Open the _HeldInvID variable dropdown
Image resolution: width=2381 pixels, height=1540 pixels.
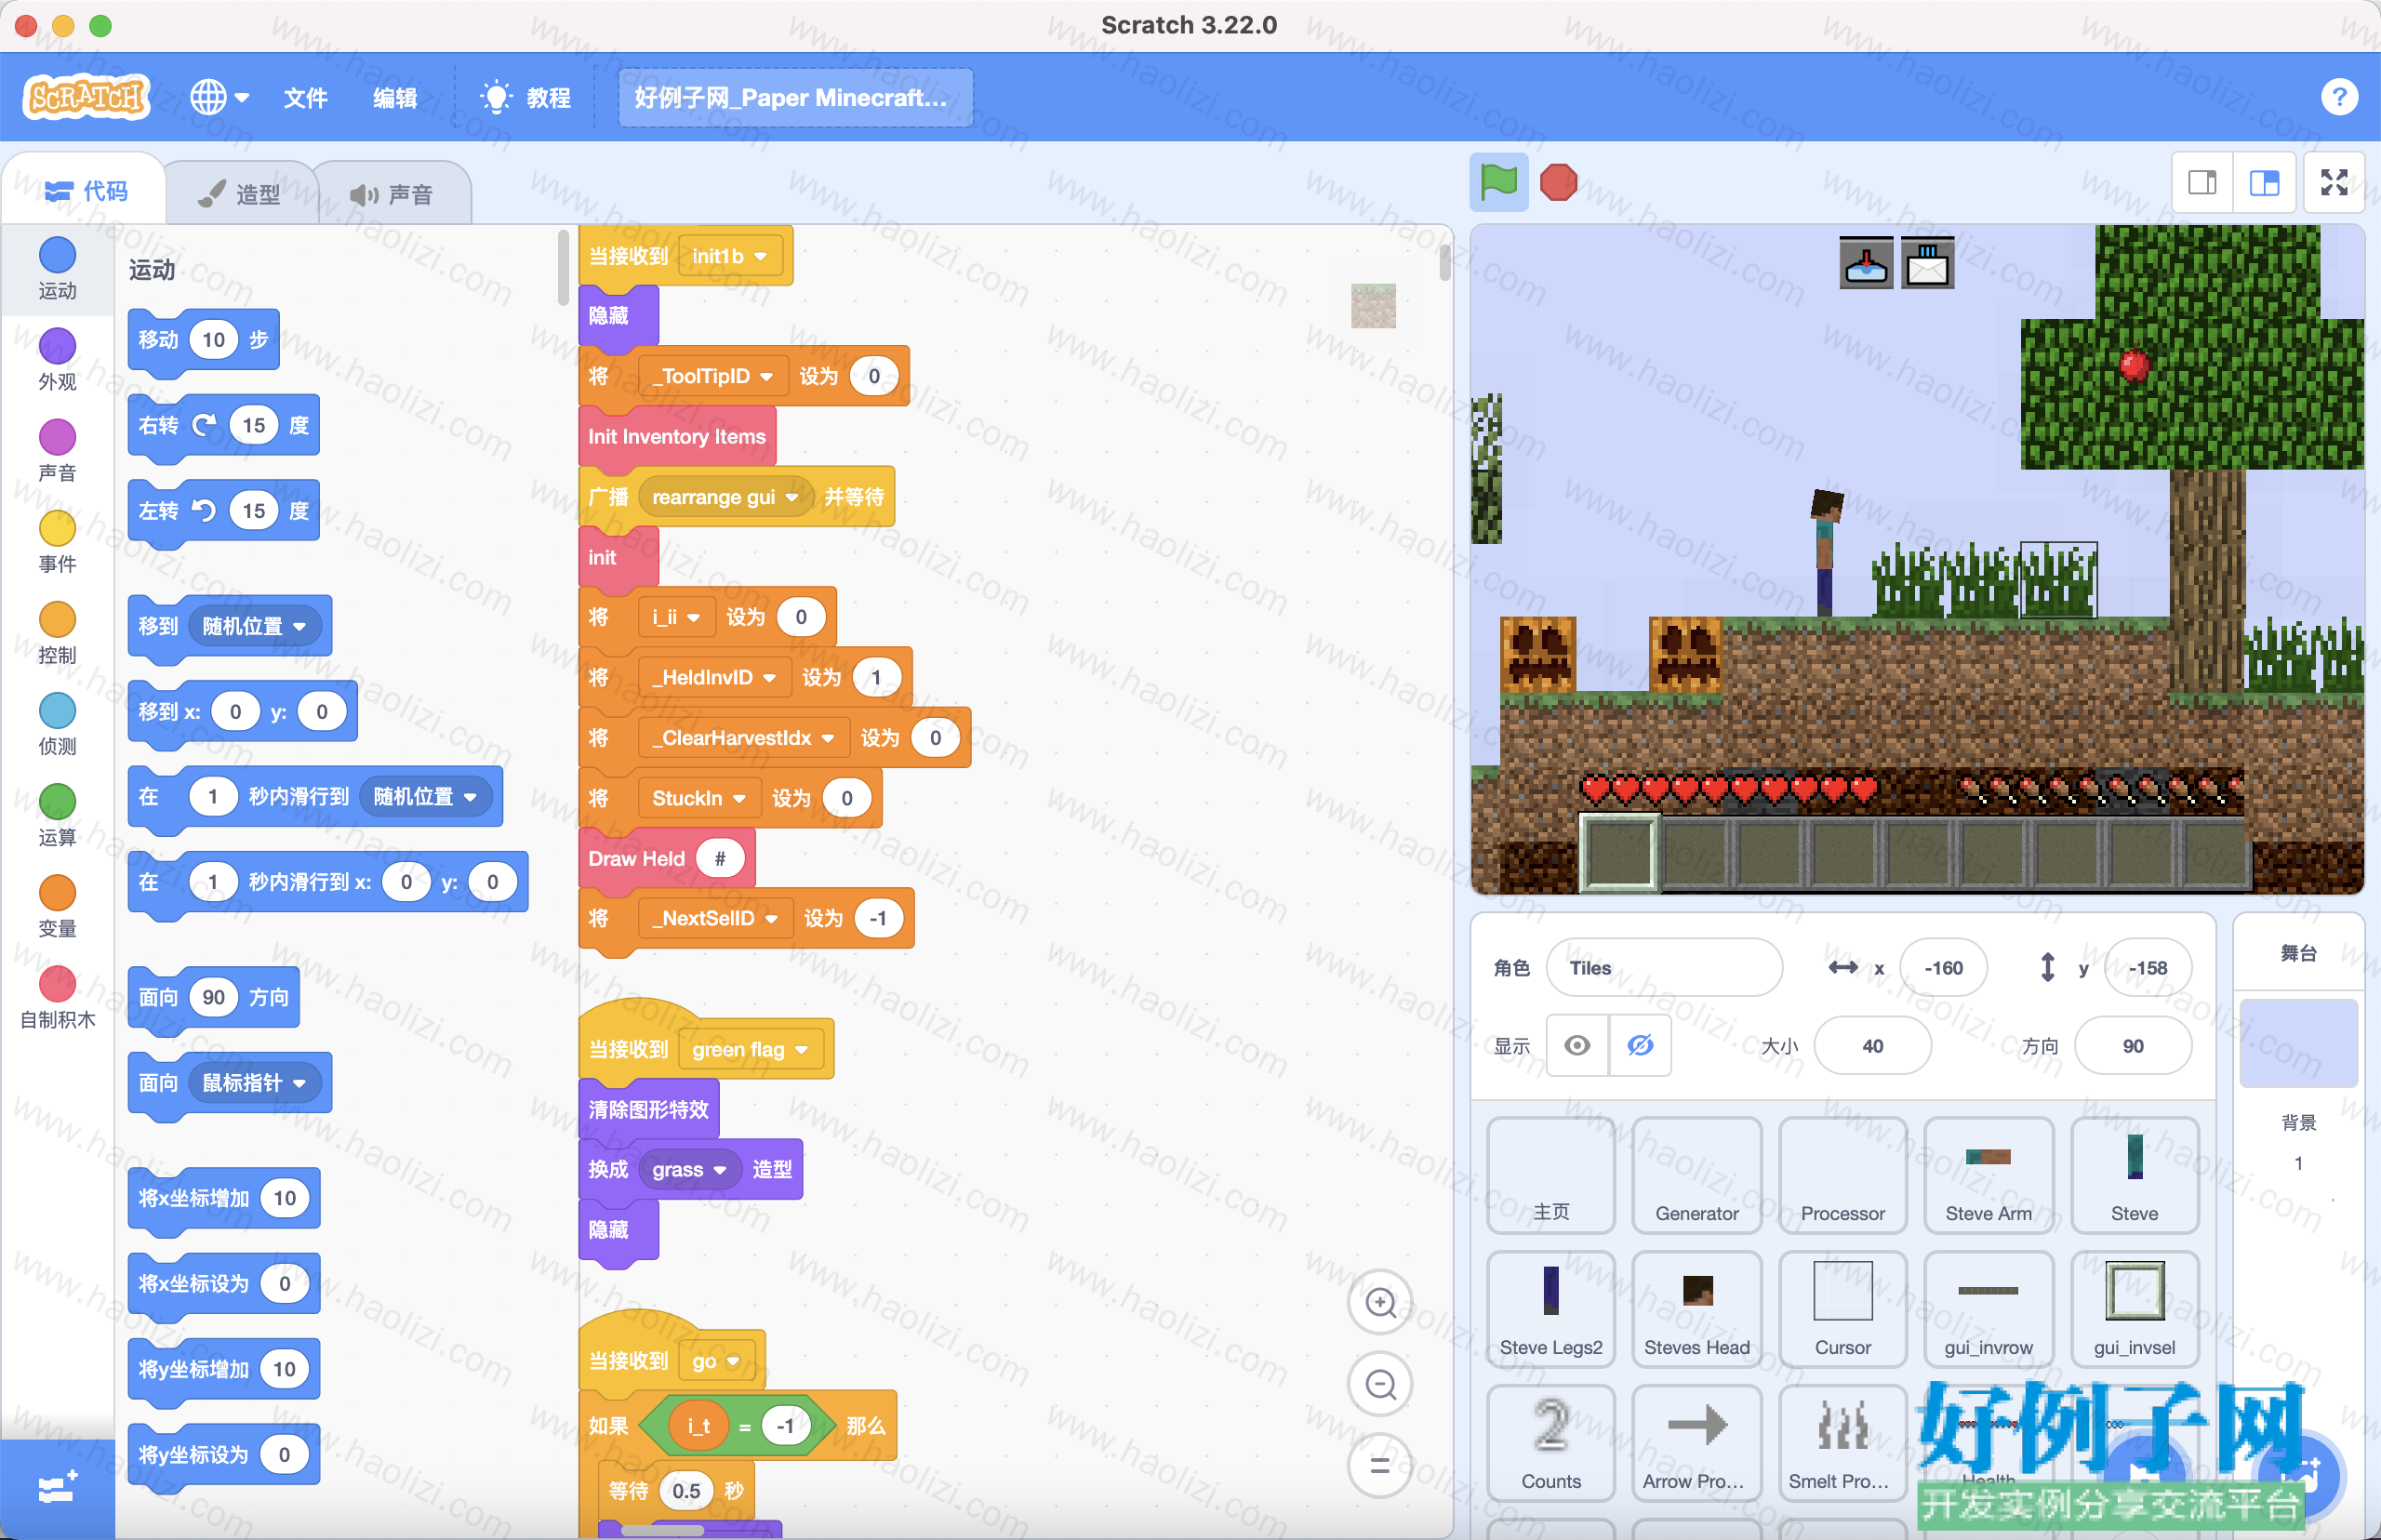[x=714, y=677]
